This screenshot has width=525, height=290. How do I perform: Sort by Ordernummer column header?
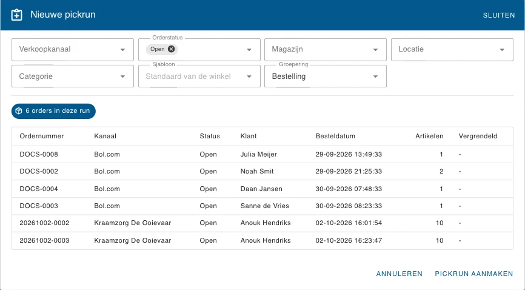tap(41, 136)
